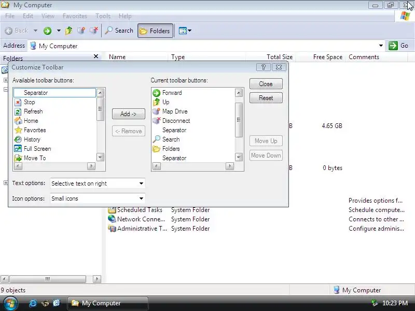Viewport: 415px width, 311px height.
Task: Click the Add -> button
Action: tap(128, 114)
